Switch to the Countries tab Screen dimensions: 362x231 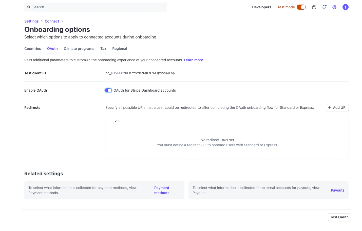32,49
